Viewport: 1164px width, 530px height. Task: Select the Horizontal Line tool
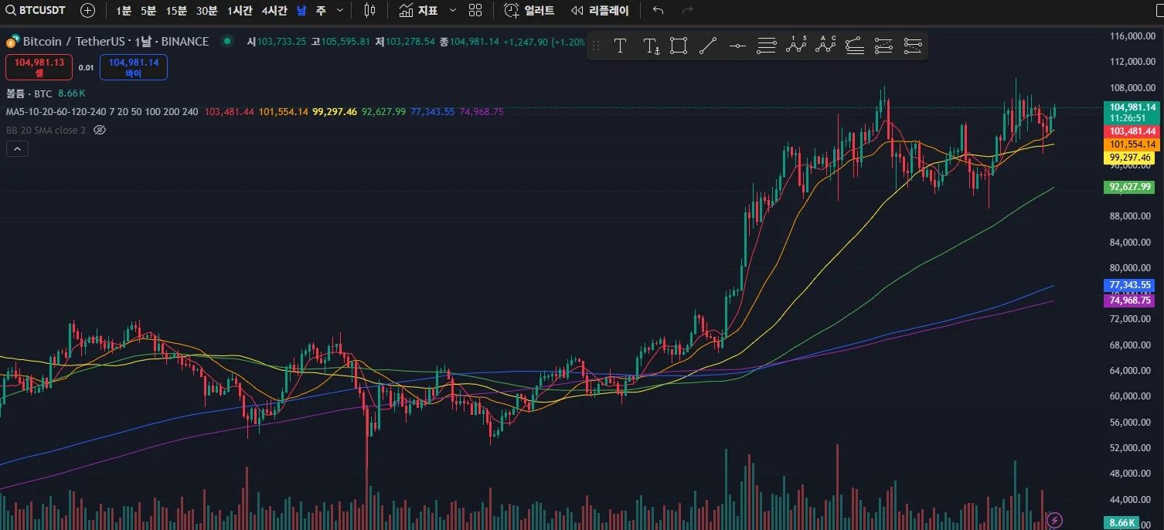737,46
